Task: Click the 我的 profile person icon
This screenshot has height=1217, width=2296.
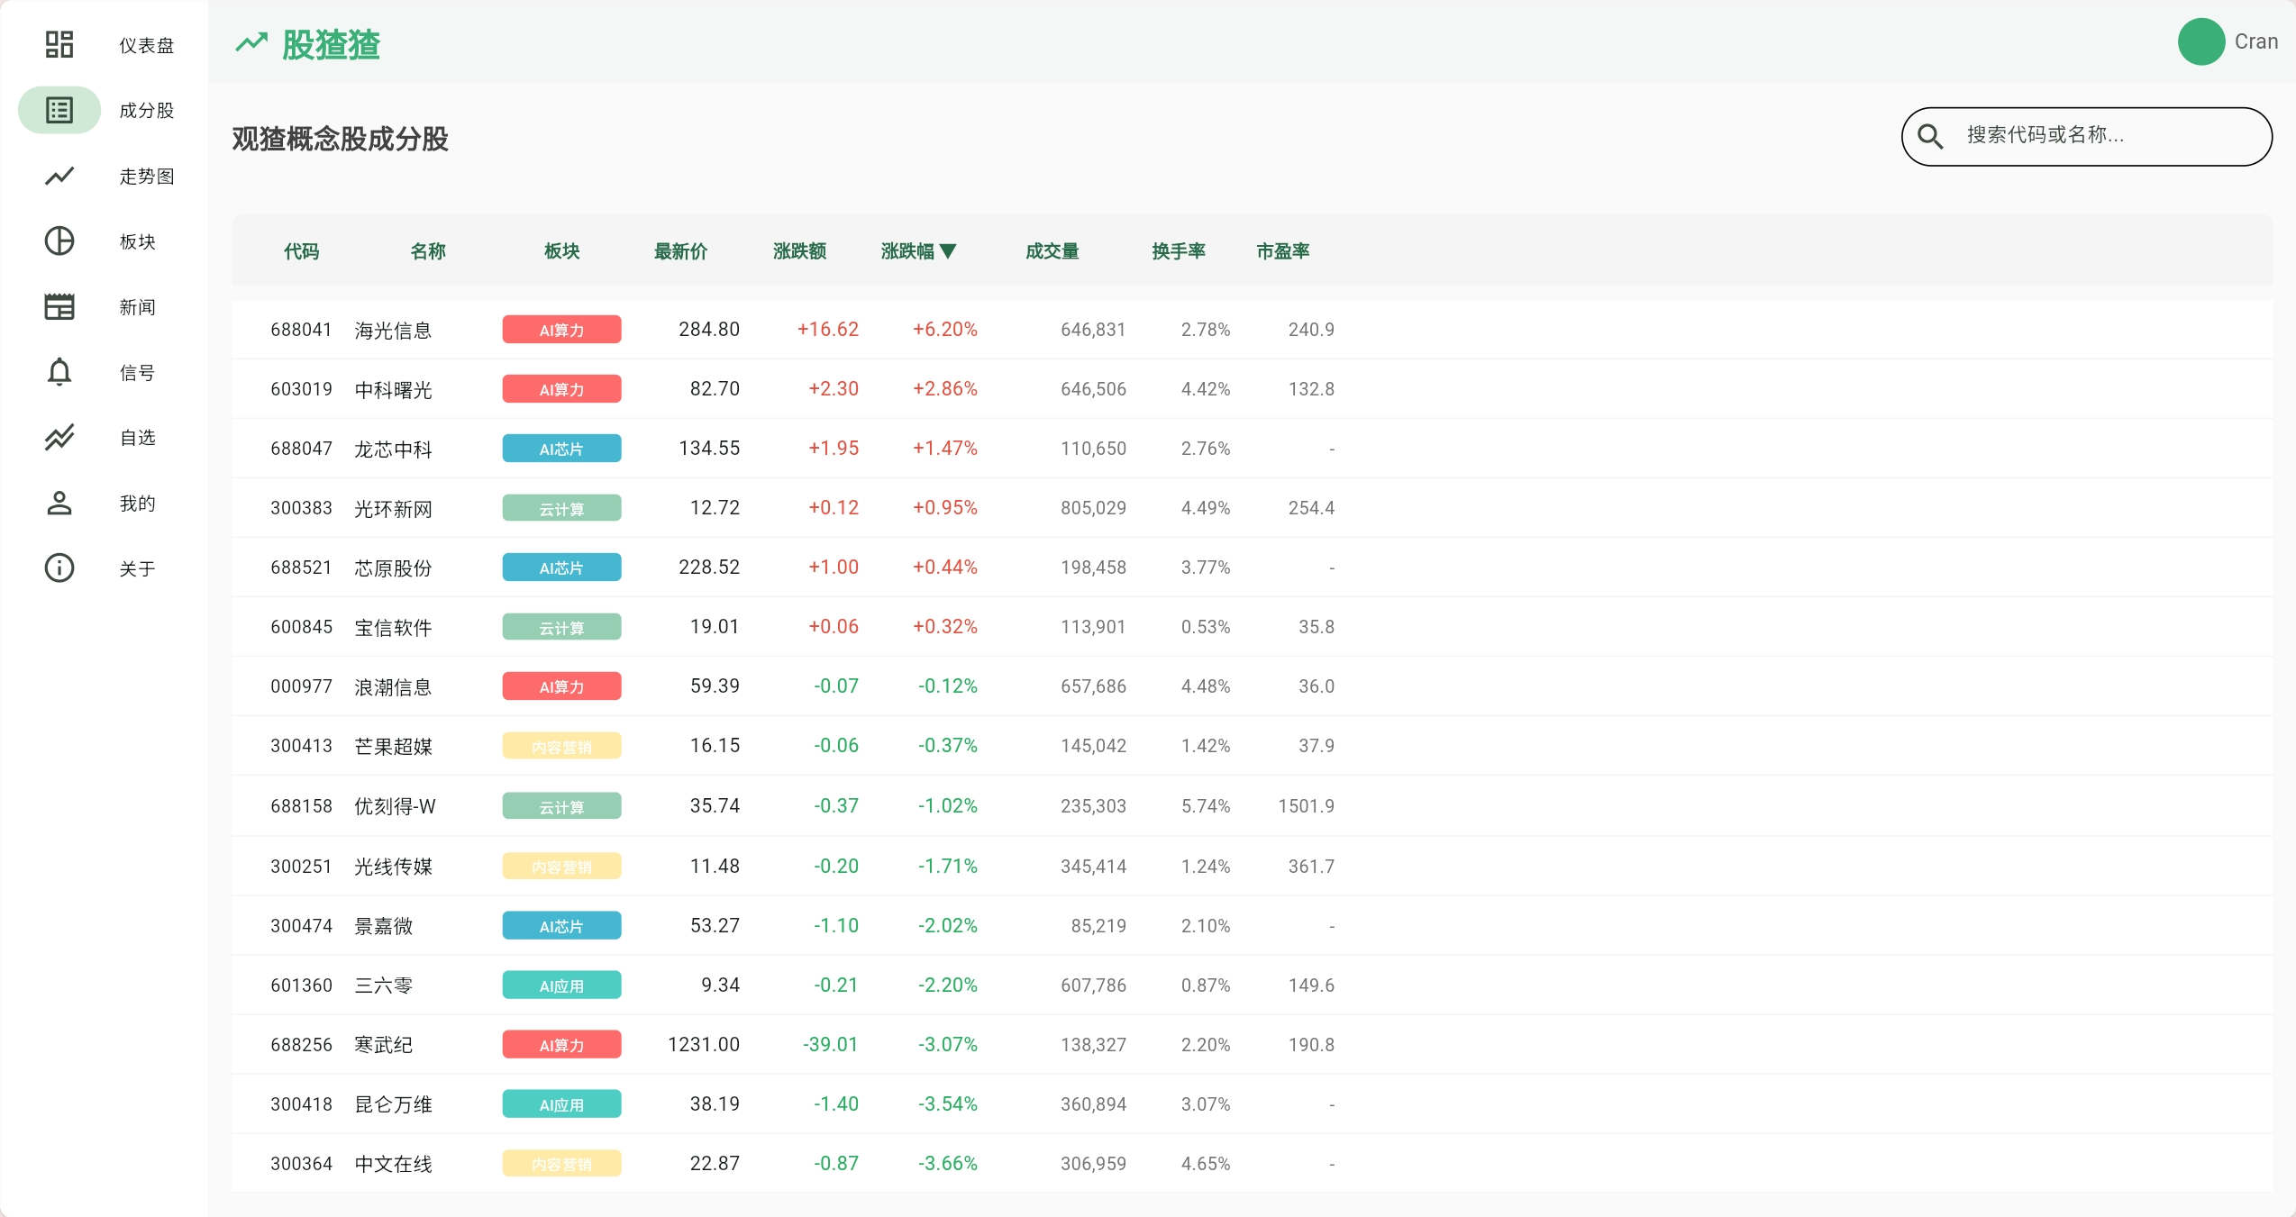Action: click(x=59, y=503)
